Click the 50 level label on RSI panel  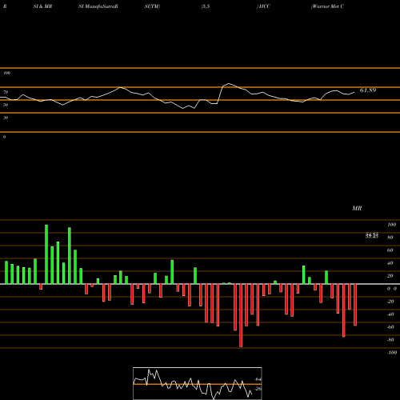(x=6, y=105)
